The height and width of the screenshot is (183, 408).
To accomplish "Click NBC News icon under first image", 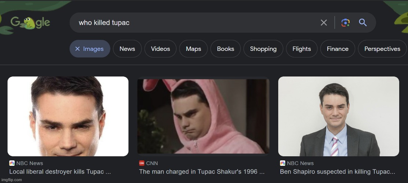I will (x=12, y=163).
